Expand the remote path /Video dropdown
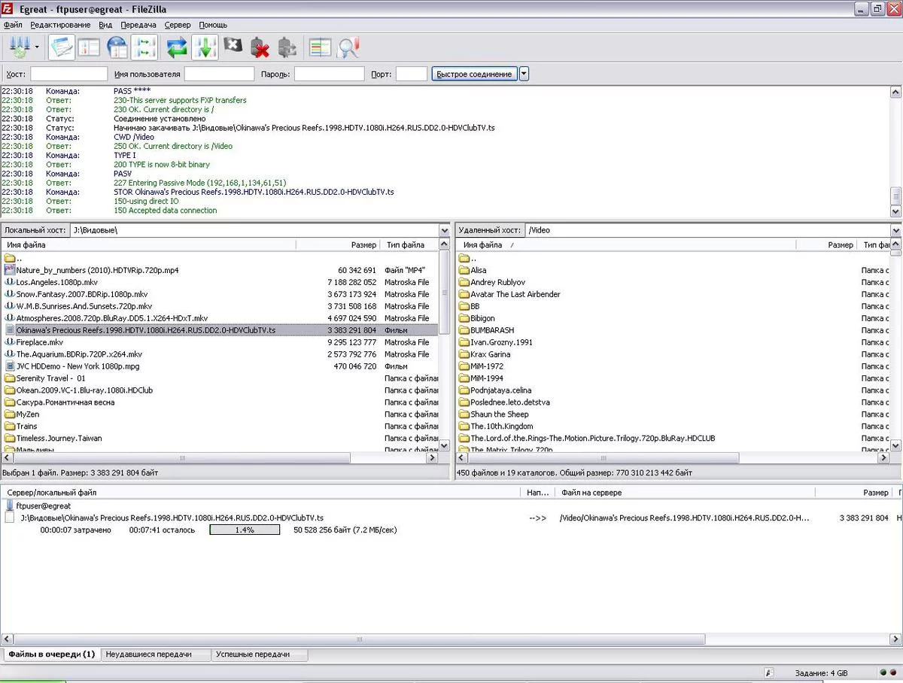This screenshot has width=903, height=683. click(x=895, y=230)
